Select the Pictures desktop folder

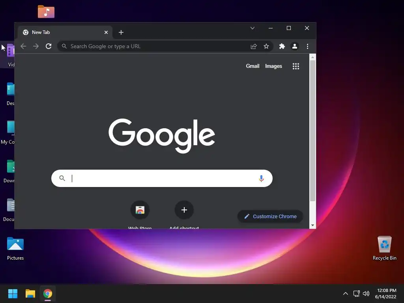15,249
